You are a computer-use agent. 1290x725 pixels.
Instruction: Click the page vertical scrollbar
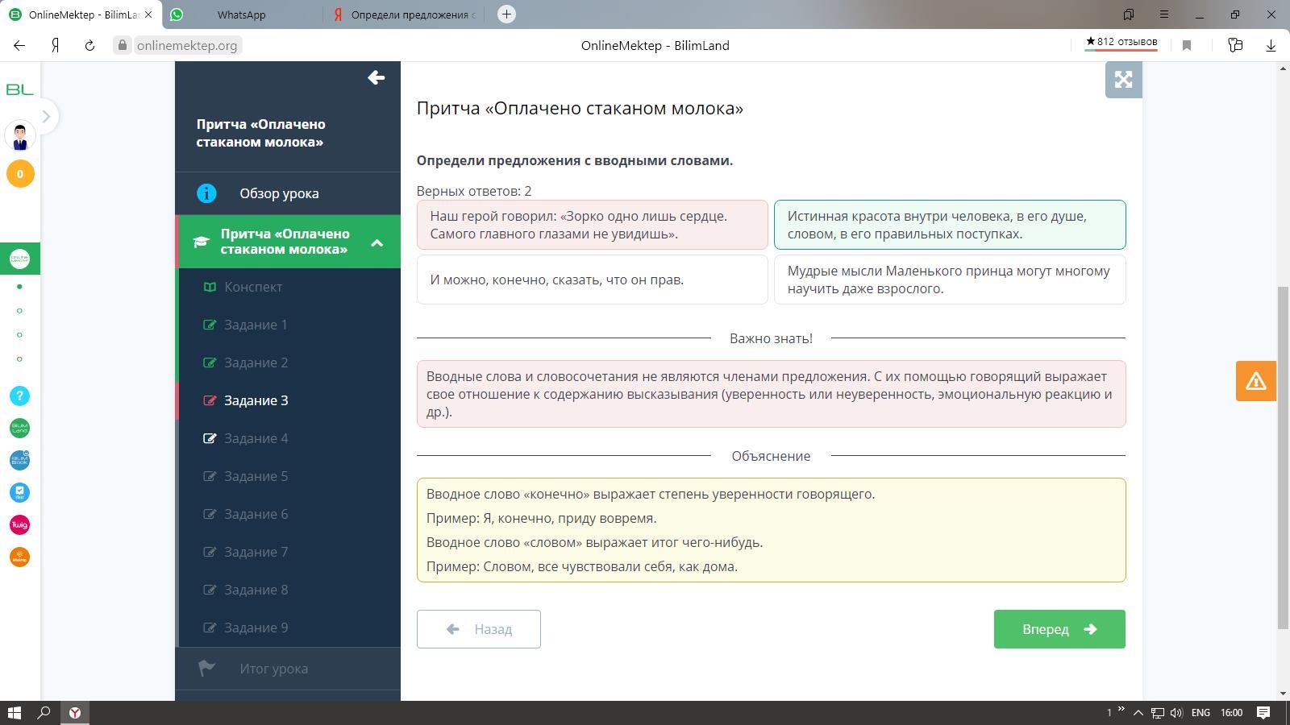point(1283,458)
